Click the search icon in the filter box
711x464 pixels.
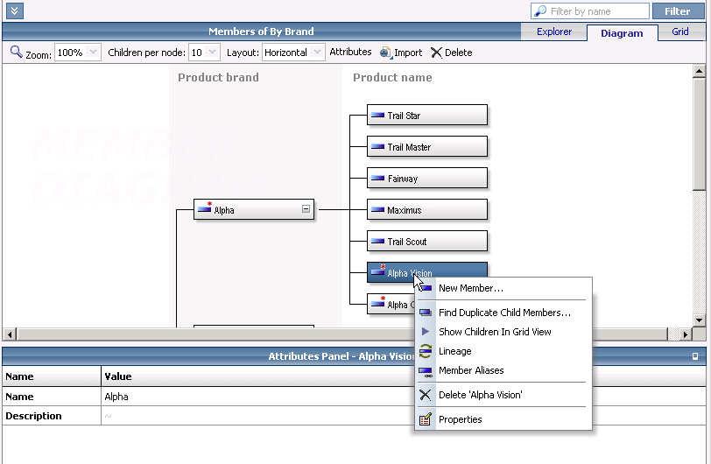point(540,11)
